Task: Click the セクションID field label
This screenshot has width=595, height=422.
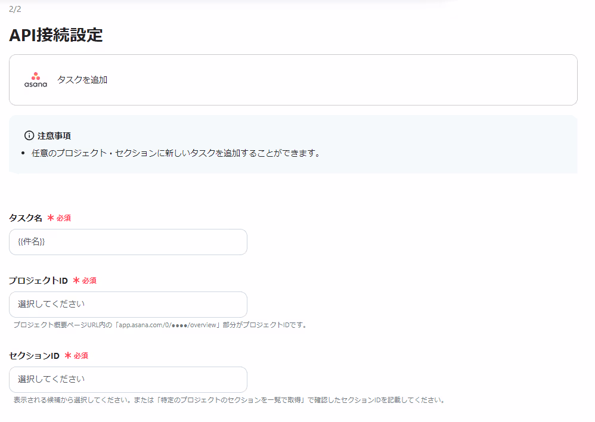Action: point(34,356)
